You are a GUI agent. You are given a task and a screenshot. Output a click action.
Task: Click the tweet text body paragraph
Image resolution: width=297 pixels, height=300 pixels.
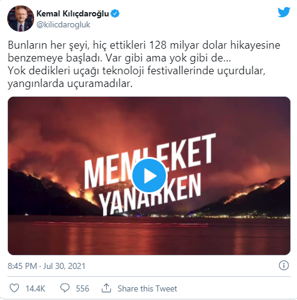[x=144, y=65]
